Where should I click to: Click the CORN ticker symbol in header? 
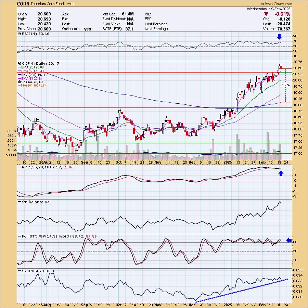point(23,4)
